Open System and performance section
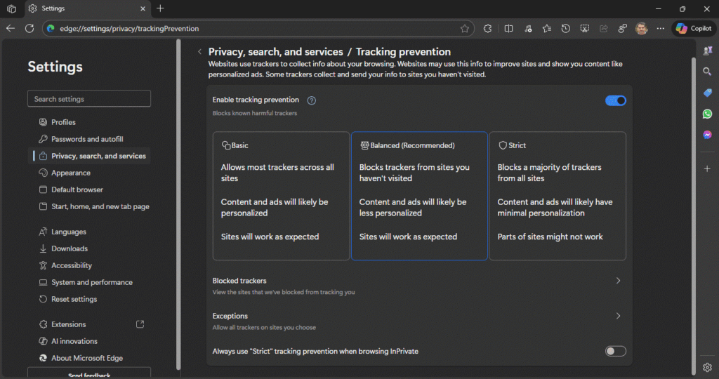The height and width of the screenshot is (379, 719). 89,282
